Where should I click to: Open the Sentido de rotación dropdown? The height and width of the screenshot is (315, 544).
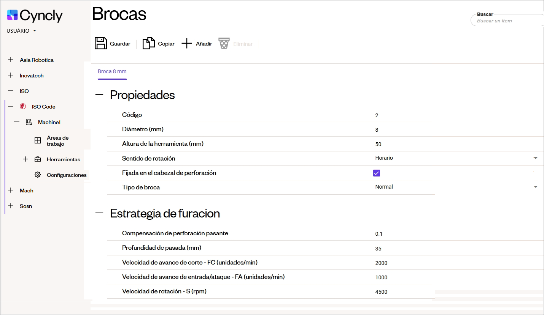point(457,158)
